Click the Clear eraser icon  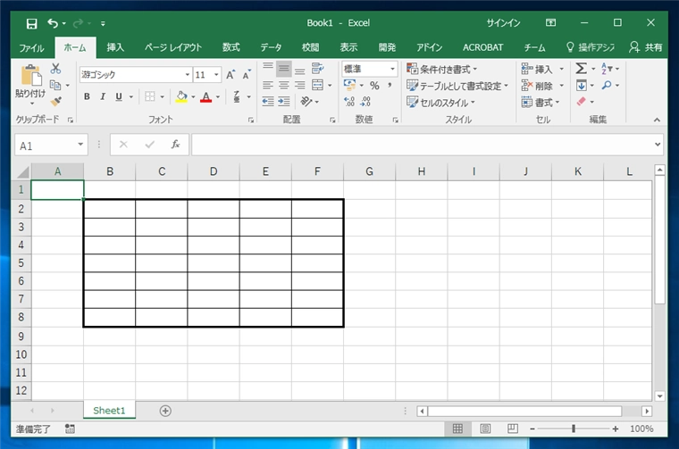click(581, 102)
